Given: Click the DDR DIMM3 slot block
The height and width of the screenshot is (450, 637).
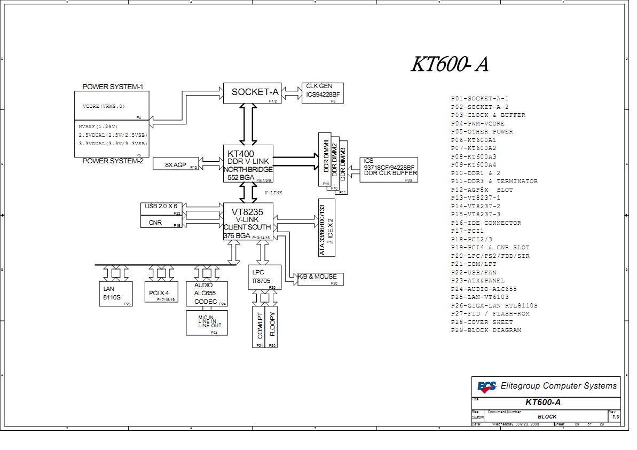Looking at the screenshot, I should point(343,167).
